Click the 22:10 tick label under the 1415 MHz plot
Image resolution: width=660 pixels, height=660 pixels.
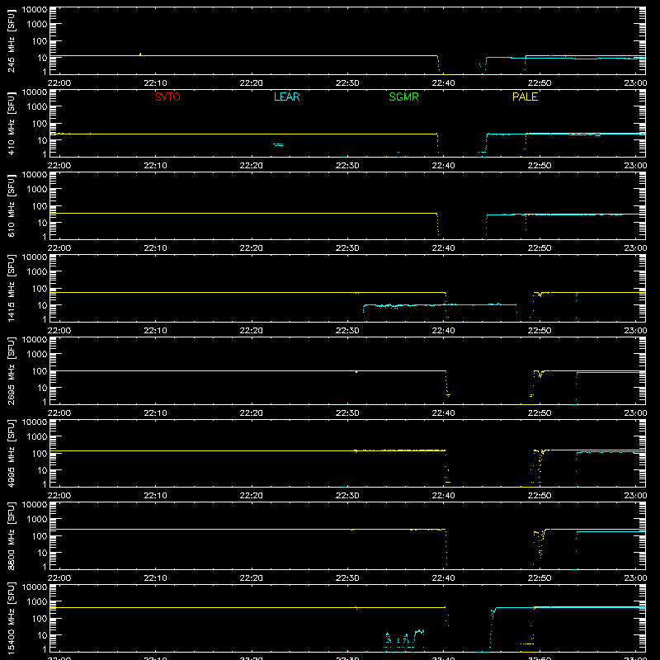click(155, 331)
